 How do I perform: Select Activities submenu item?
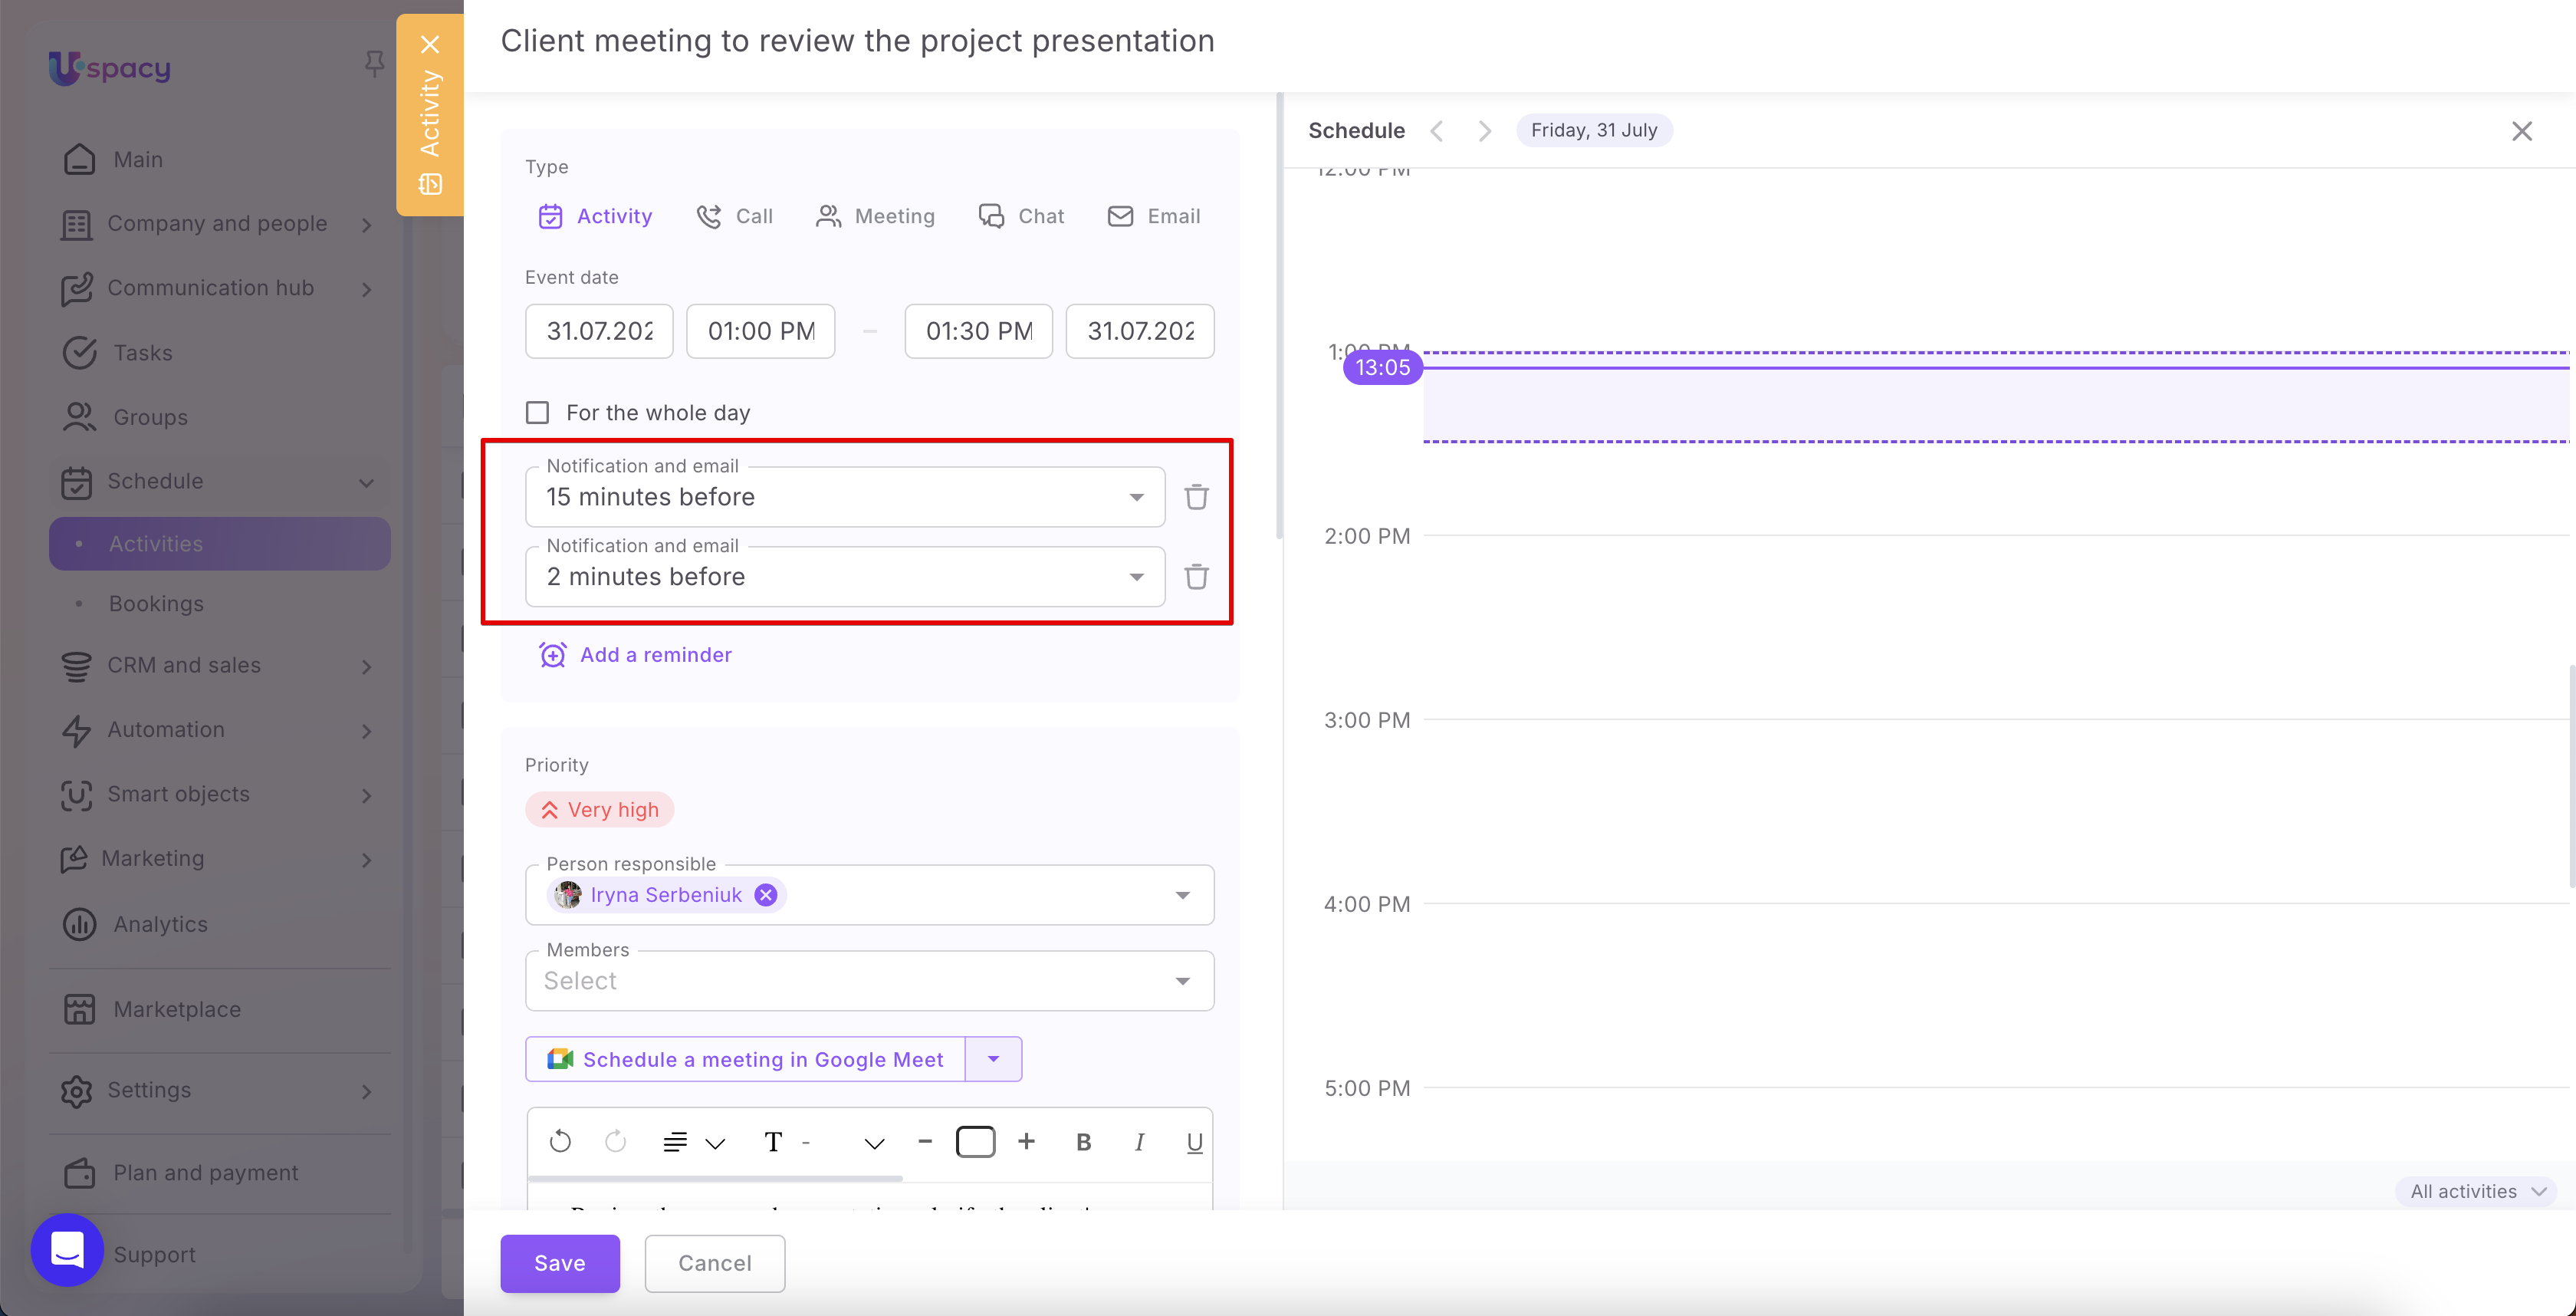tap(219, 544)
